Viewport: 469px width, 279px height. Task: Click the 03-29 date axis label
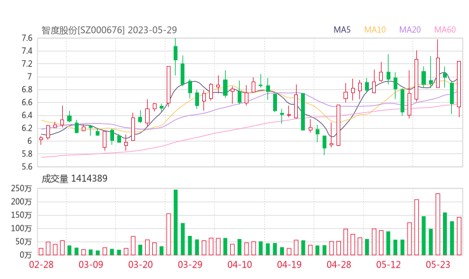pyautogui.click(x=190, y=264)
